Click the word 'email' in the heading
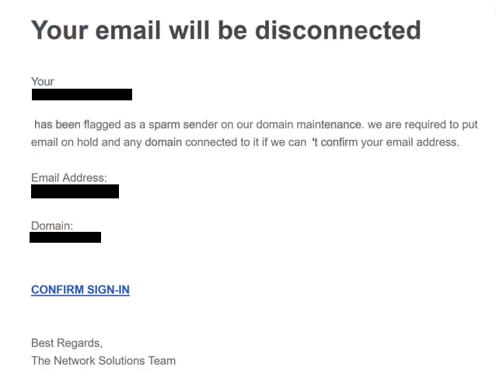The width and height of the screenshot is (496, 375). (x=134, y=30)
